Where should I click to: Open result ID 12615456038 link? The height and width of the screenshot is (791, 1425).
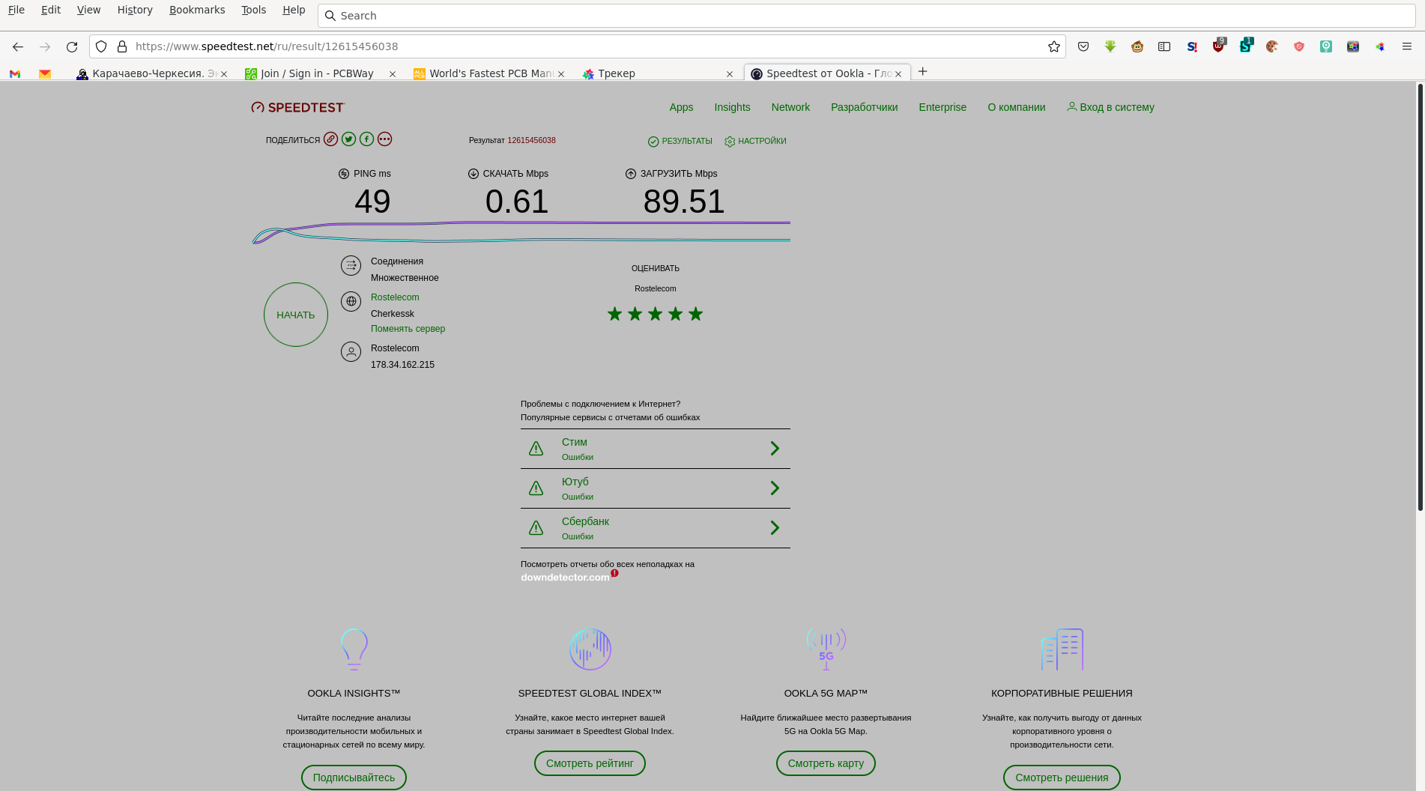(x=531, y=140)
